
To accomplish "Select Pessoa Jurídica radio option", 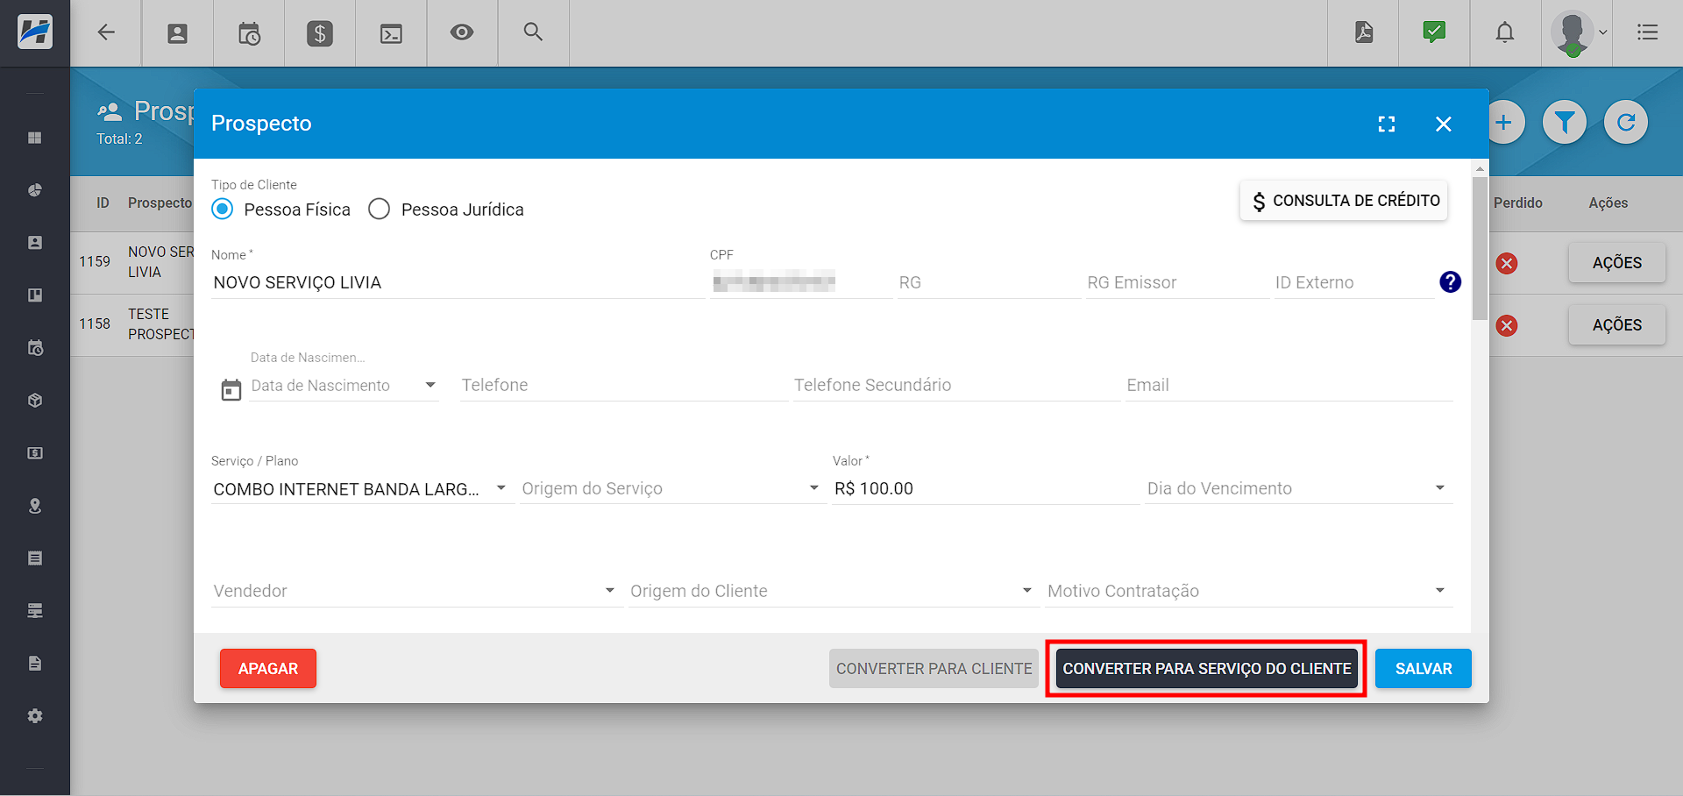I will pyautogui.click(x=379, y=209).
